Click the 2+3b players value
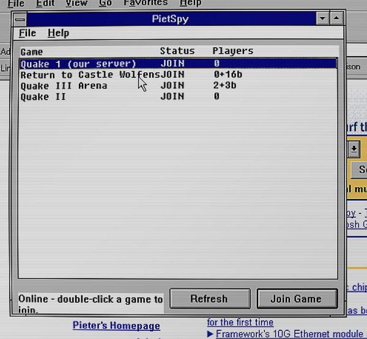This screenshot has height=339, width=367. 224,86
